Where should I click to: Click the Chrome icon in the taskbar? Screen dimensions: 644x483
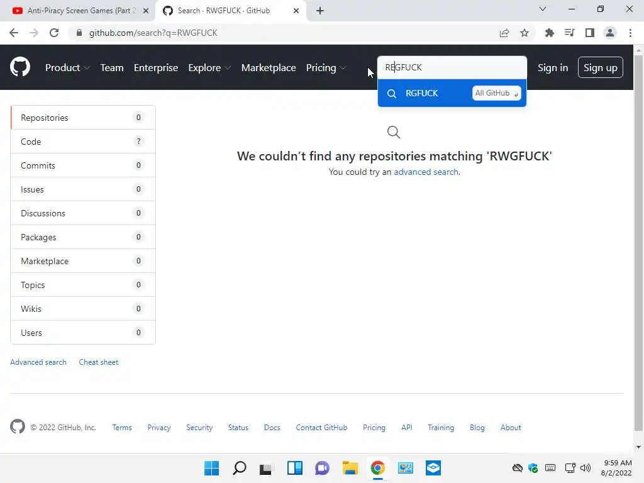click(377, 468)
